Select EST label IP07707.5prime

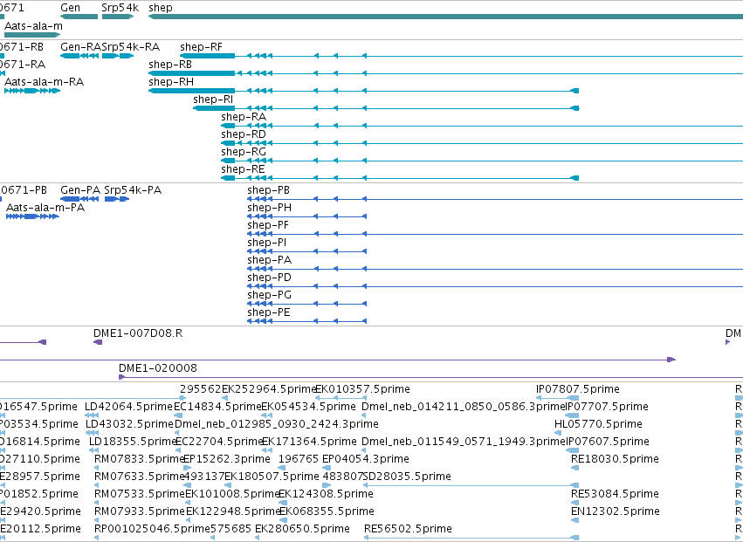point(608,407)
